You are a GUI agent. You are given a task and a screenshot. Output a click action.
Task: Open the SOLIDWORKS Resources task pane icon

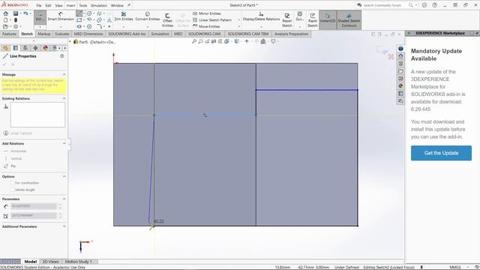[x=400, y=56]
